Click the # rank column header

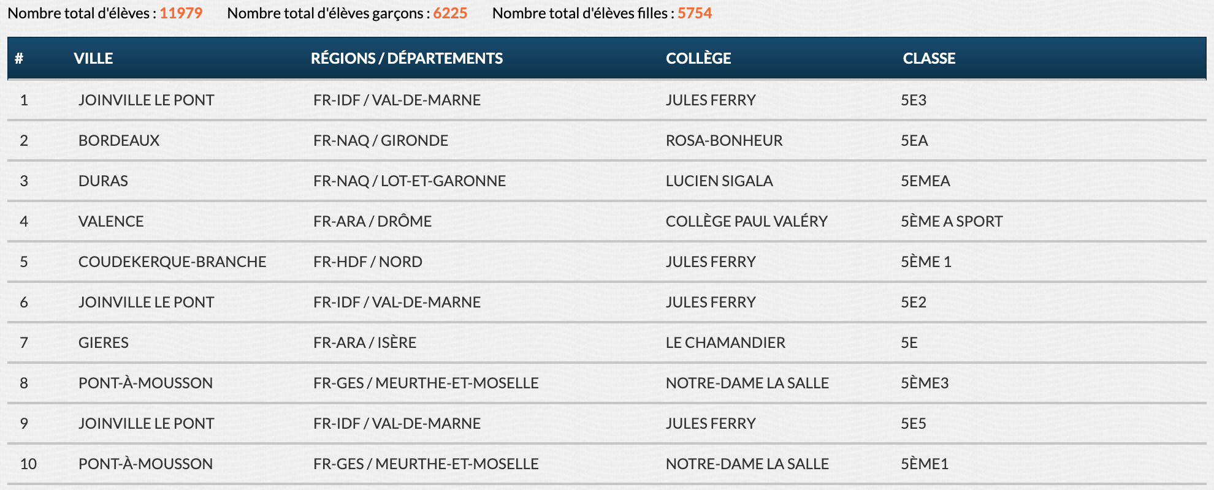coord(19,58)
